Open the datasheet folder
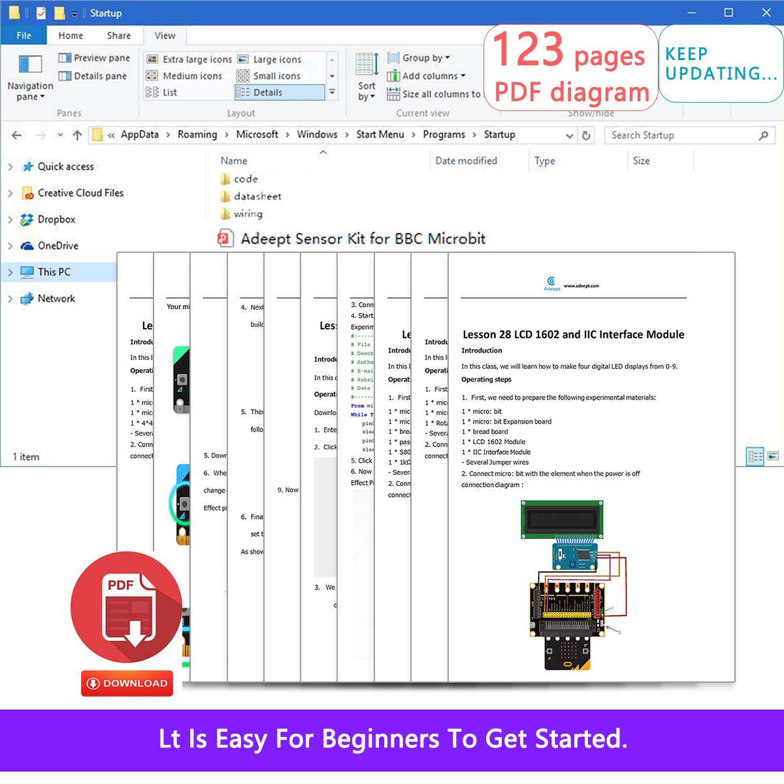 pyautogui.click(x=256, y=196)
